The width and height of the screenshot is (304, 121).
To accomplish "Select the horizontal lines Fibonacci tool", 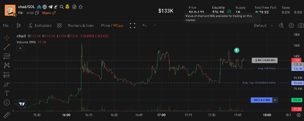I will pos(7,56).
